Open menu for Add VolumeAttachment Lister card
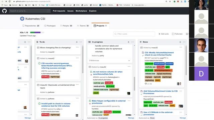Viewport: 214px width, 120px height. (x=181, y=91)
